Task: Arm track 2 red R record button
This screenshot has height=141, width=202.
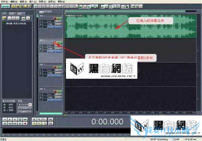Action: [x=55, y=43]
